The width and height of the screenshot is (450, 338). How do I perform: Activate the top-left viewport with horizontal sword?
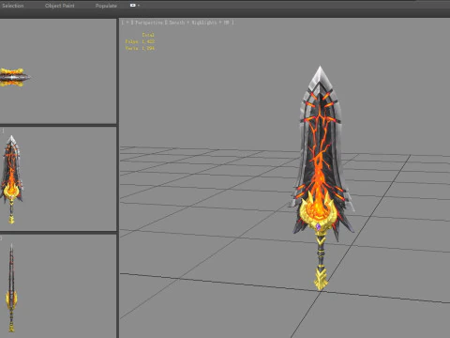[x=58, y=71]
